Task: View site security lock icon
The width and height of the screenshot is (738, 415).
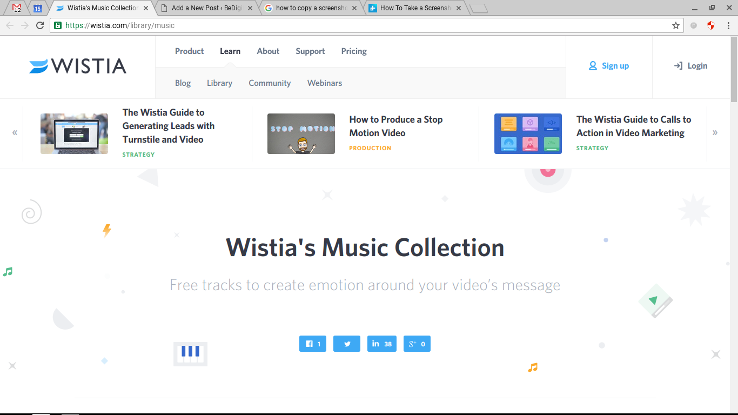Action: click(58, 25)
